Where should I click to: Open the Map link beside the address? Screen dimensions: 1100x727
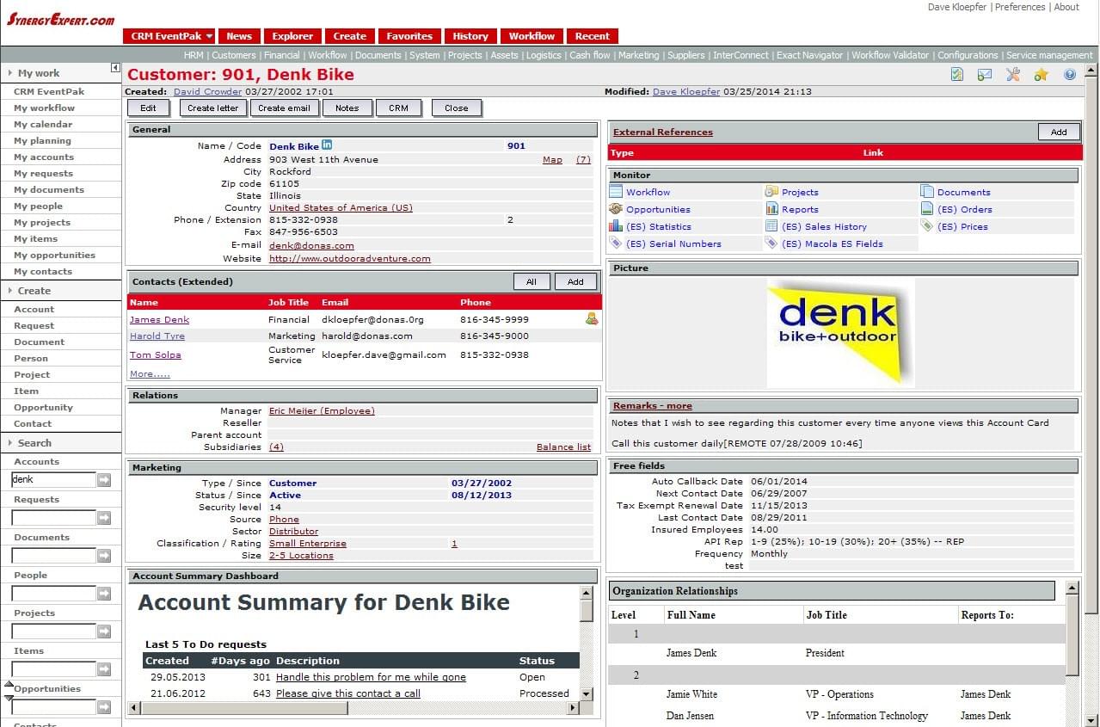pos(552,160)
